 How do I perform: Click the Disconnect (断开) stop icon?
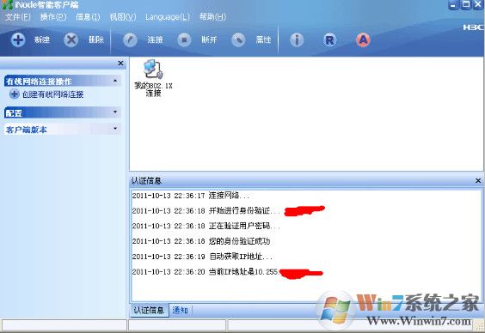[x=184, y=40]
